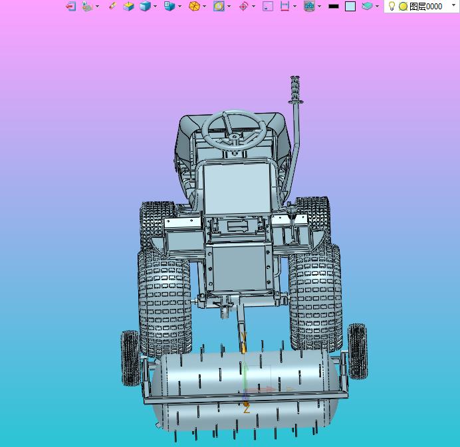The image size is (460, 447).
Task: Click the orange faceted polyhedron icon
Action: tap(194, 6)
